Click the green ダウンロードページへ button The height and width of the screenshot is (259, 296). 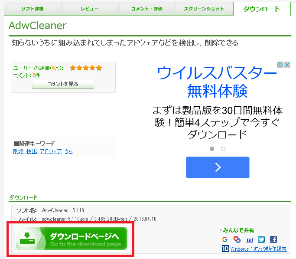coord(71,239)
